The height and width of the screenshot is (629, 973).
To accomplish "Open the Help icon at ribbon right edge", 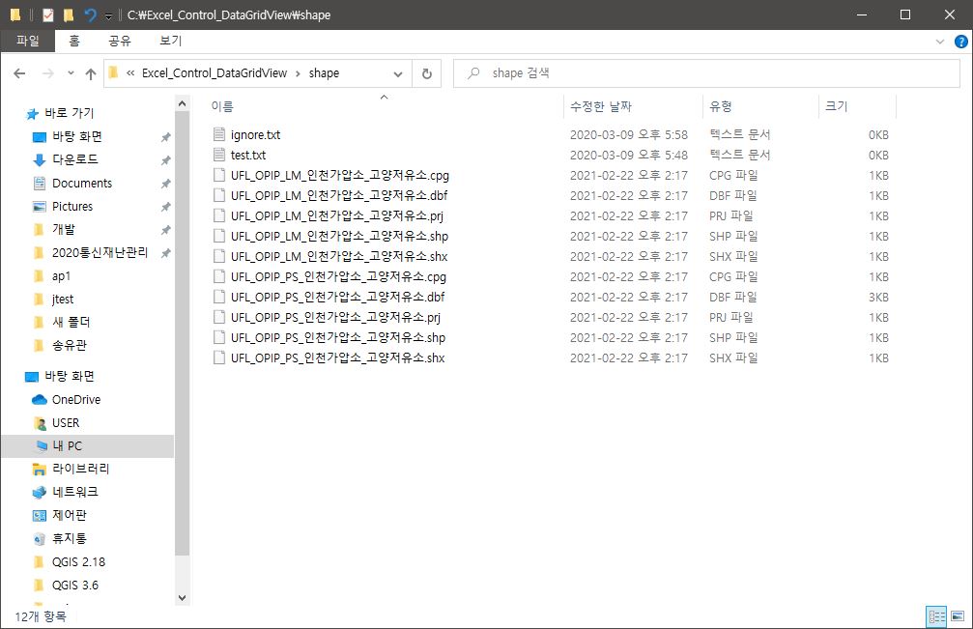I will [x=962, y=41].
